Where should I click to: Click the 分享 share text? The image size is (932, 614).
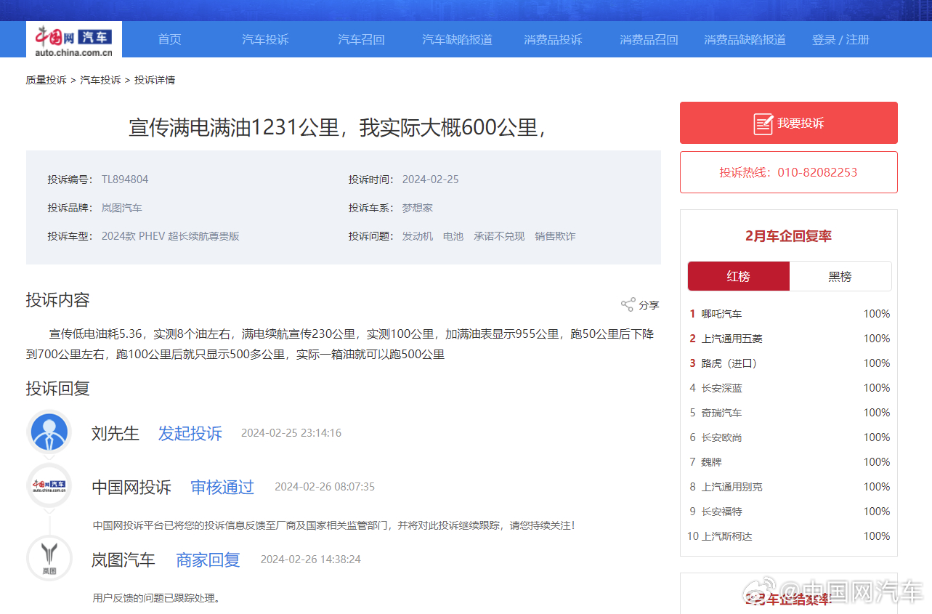[x=649, y=305]
